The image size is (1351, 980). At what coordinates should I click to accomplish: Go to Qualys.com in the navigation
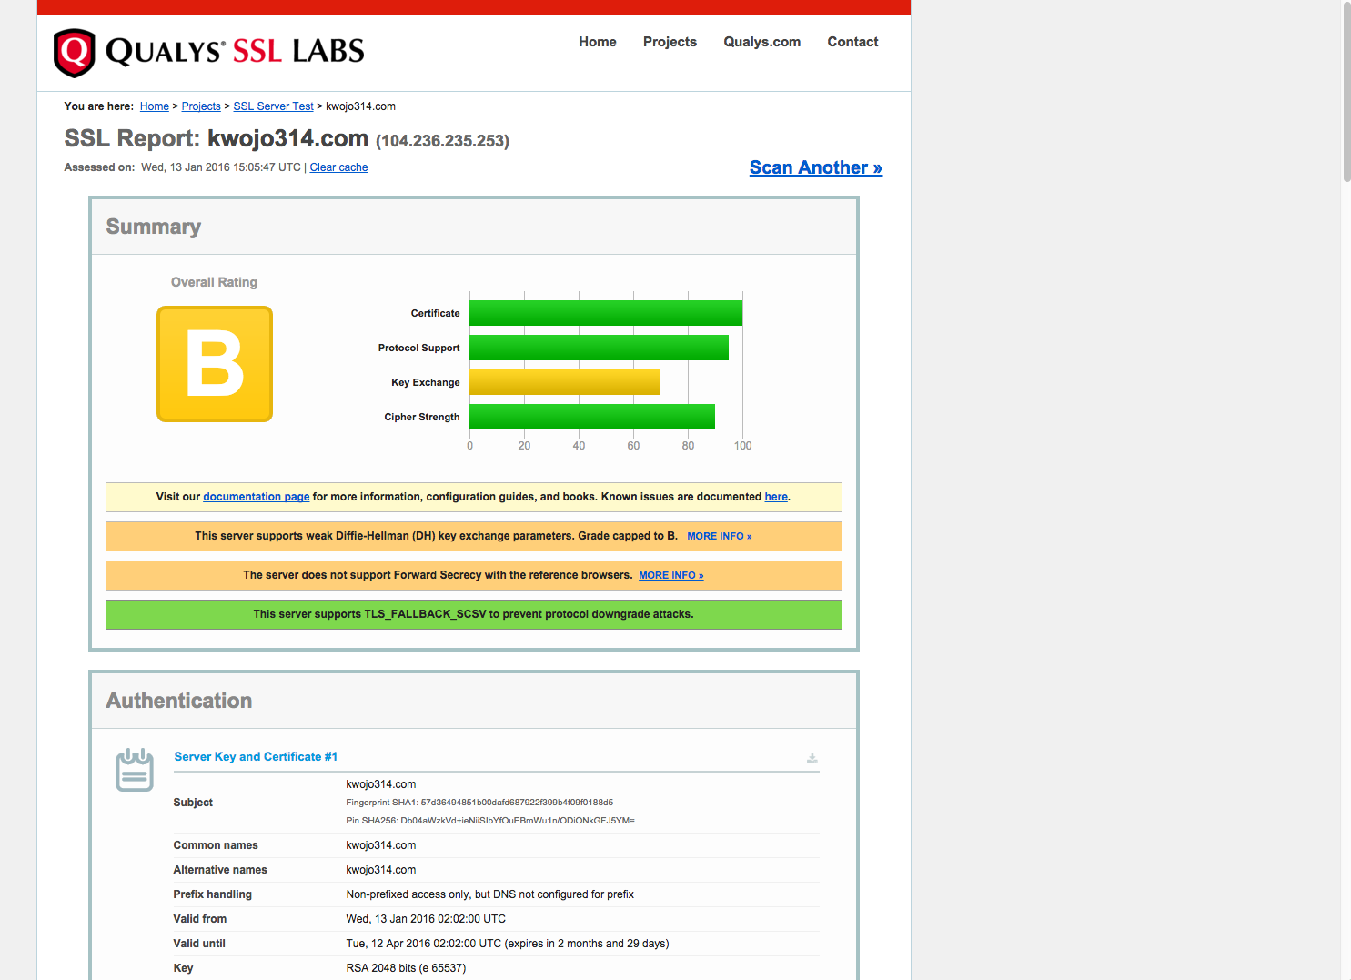coord(762,42)
